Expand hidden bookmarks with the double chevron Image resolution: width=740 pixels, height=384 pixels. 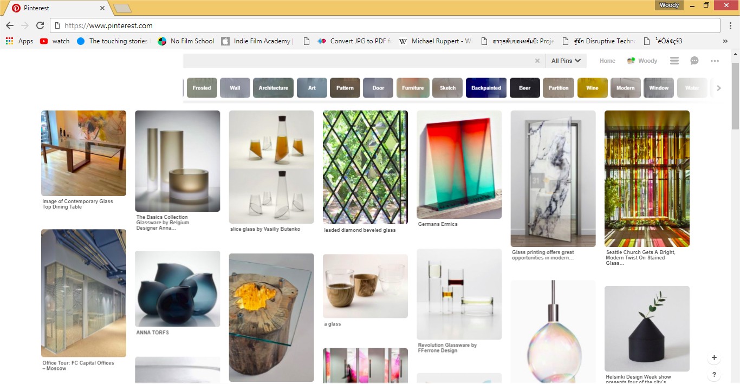pyautogui.click(x=725, y=41)
